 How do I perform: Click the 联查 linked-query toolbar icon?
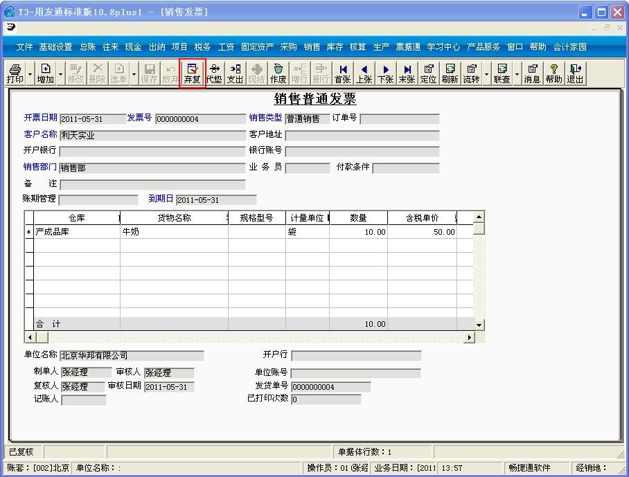click(x=502, y=73)
